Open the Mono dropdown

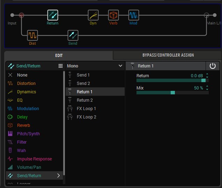point(95,66)
